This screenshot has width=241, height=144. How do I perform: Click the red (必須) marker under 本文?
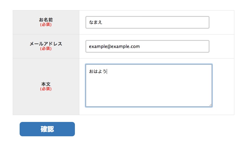[46, 89]
